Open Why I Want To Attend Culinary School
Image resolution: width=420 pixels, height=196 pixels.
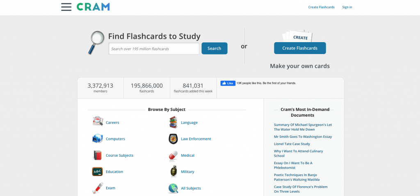[x=299, y=153]
